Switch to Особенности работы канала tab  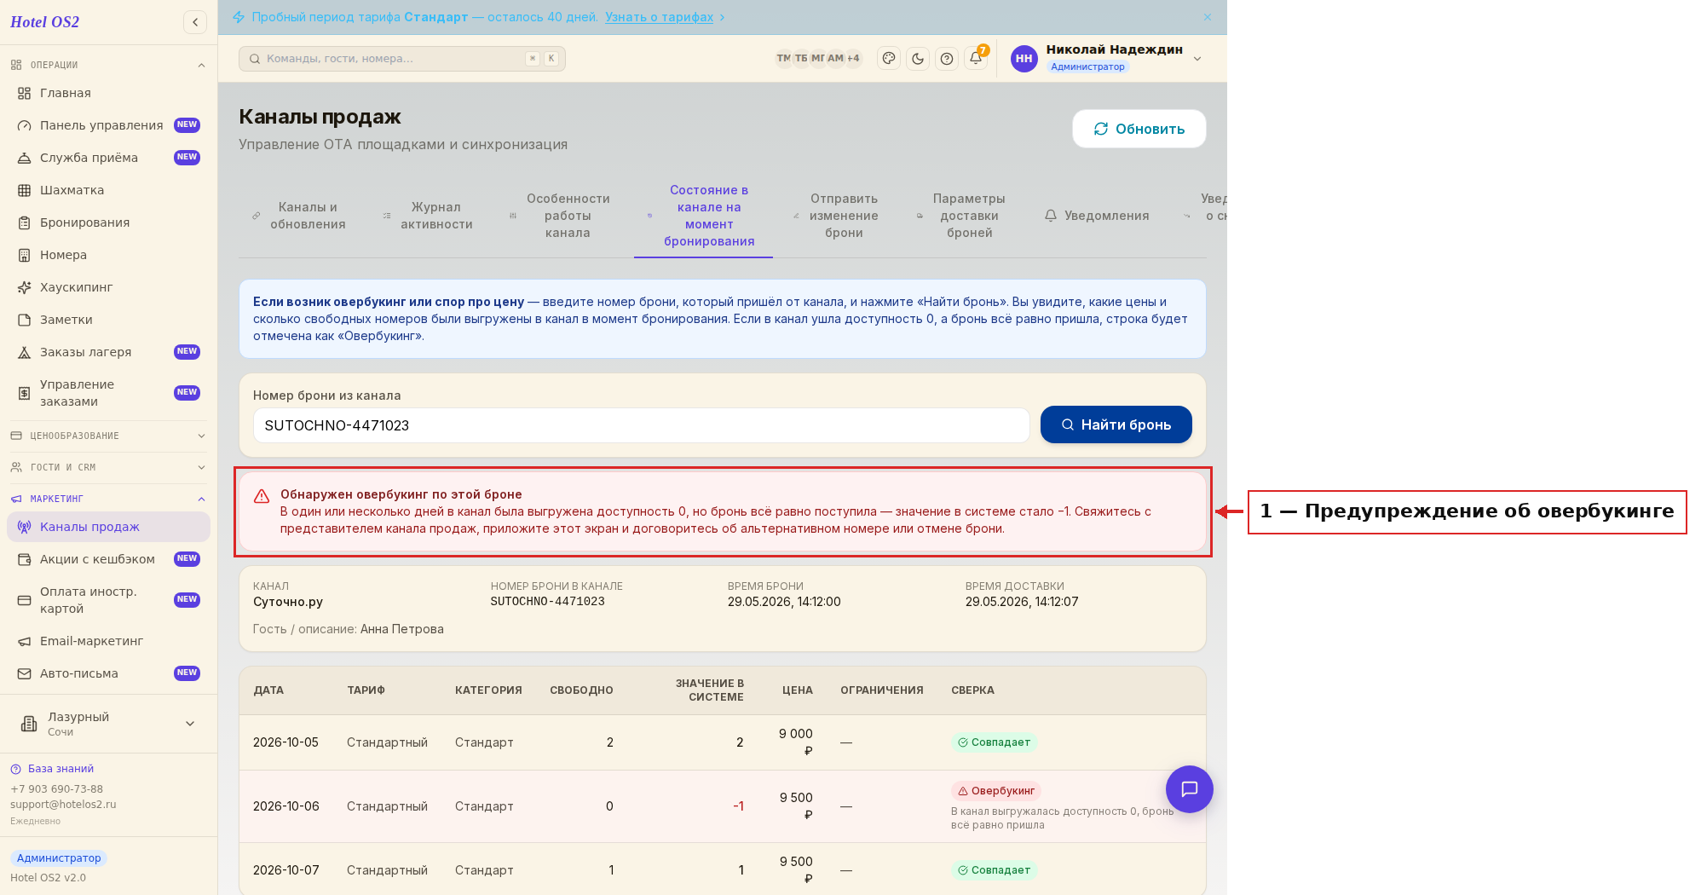click(x=559, y=216)
